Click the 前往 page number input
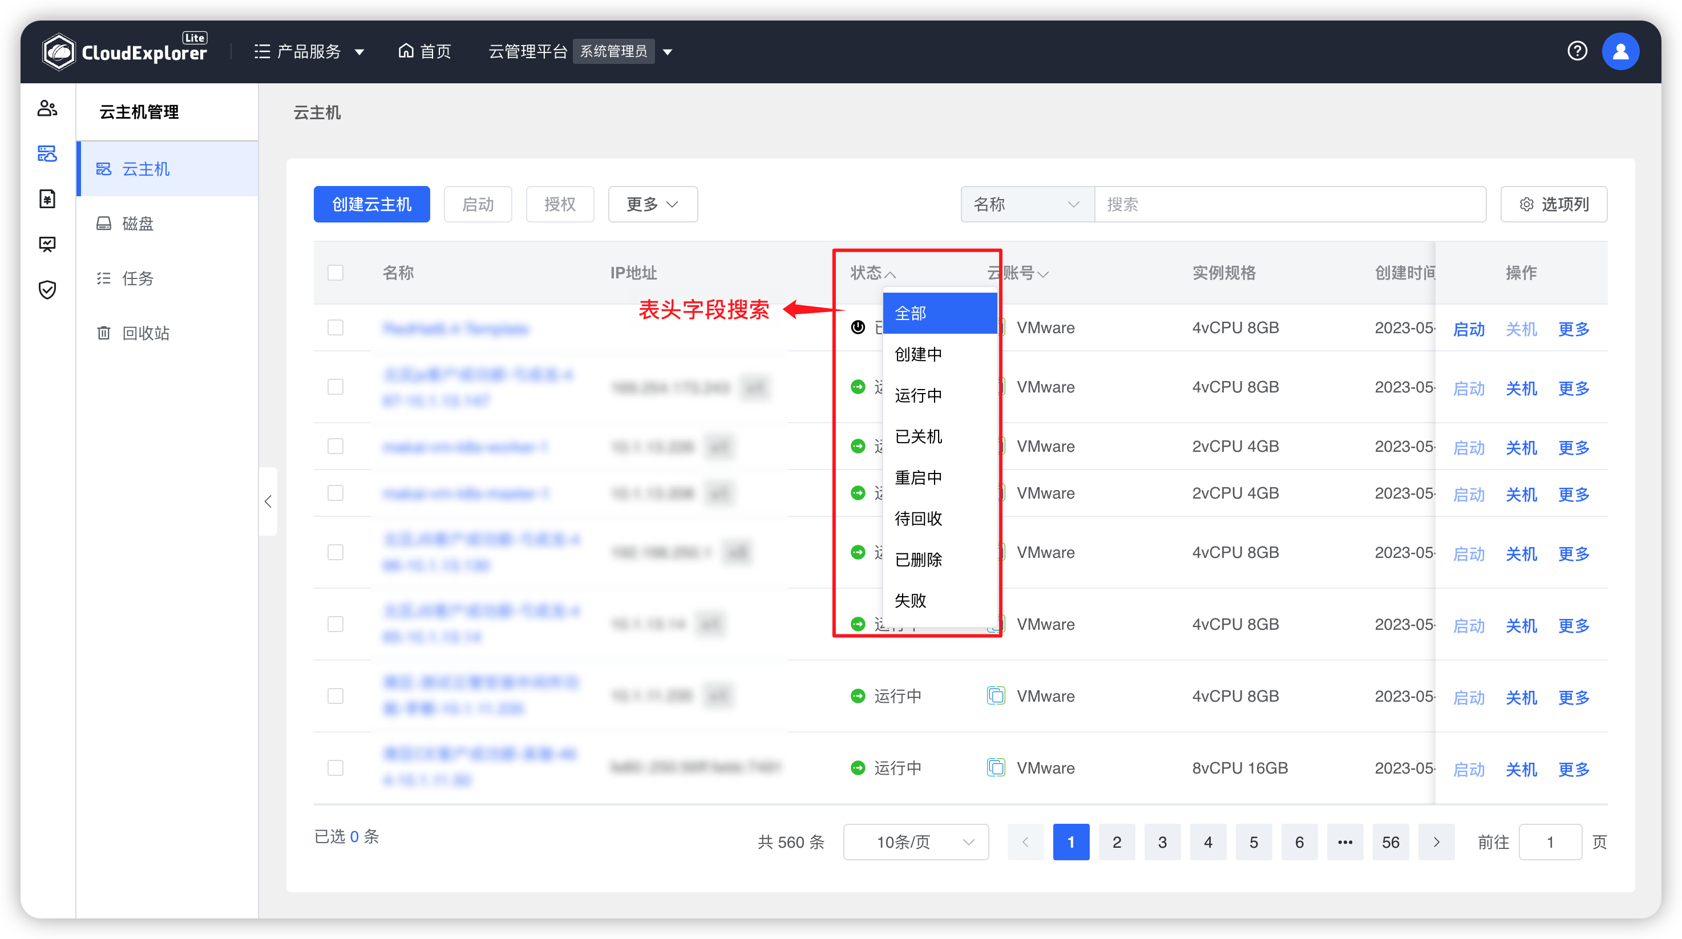This screenshot has height=939, width=1682. pos(1550,843)
